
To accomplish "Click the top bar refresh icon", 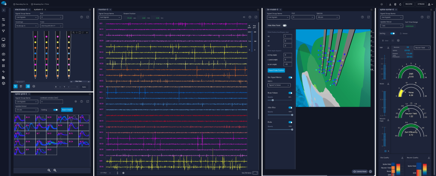I will click(400, 4).
